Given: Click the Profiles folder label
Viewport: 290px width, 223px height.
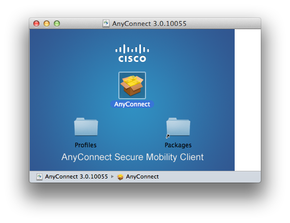Looking at the screenshot, I should pyautogui.click(x=86, y=145).
